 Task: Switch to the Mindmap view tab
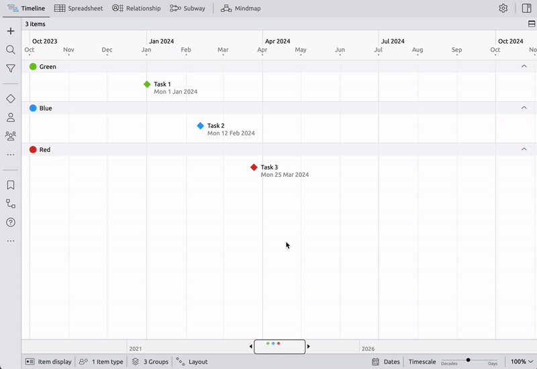click(x=241, y=8)
